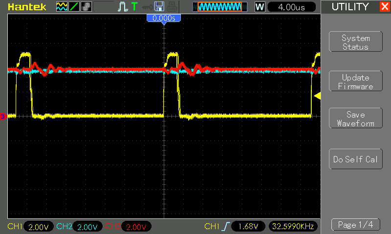Click the waveform display mode icon
391x234 pixels.
tap(62, 7)
